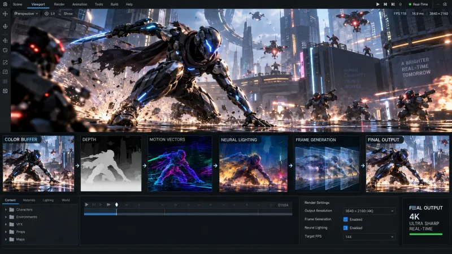The image size is (452, 254).
Task: Select the Move gizmo tool atop the sidebar
Action: click(5, 14)
